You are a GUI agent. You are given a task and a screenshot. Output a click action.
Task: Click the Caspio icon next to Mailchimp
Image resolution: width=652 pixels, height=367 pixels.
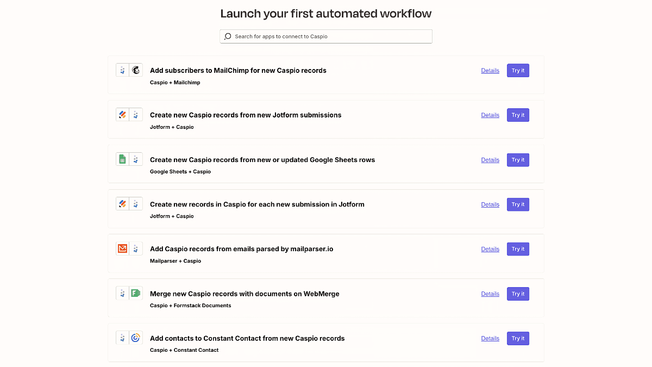[122, 70]
